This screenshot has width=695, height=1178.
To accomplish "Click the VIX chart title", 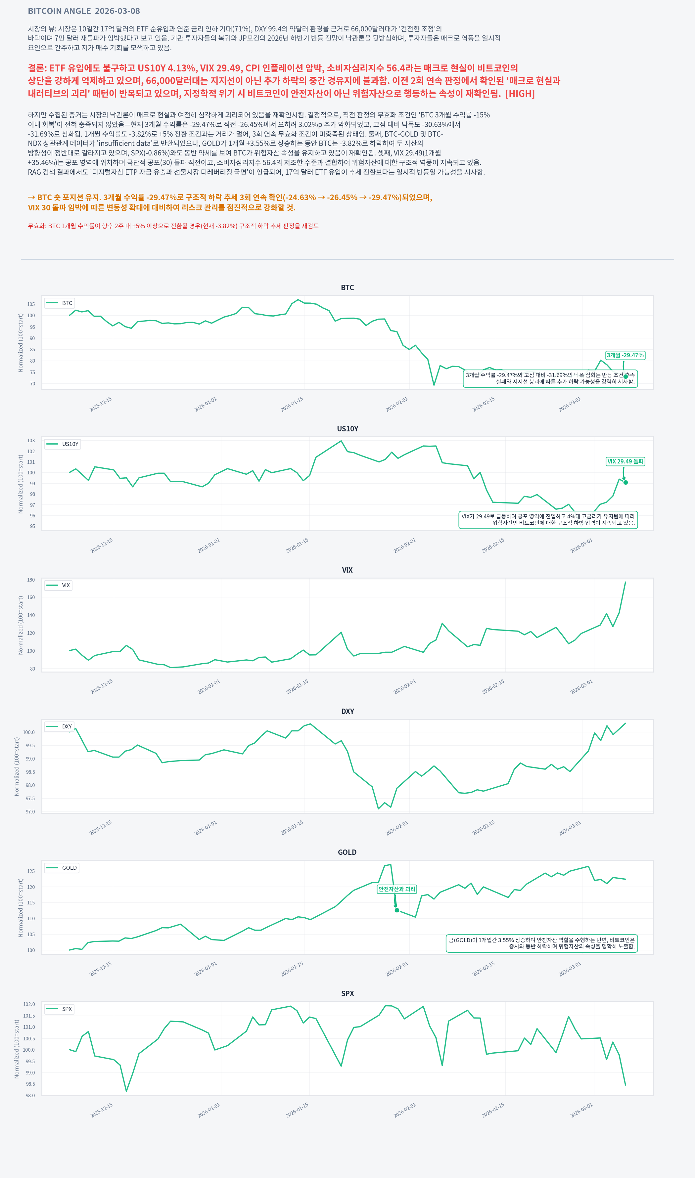I will point(347,570).
